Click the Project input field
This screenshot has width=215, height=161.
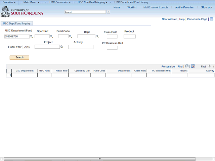click(47, 47)
